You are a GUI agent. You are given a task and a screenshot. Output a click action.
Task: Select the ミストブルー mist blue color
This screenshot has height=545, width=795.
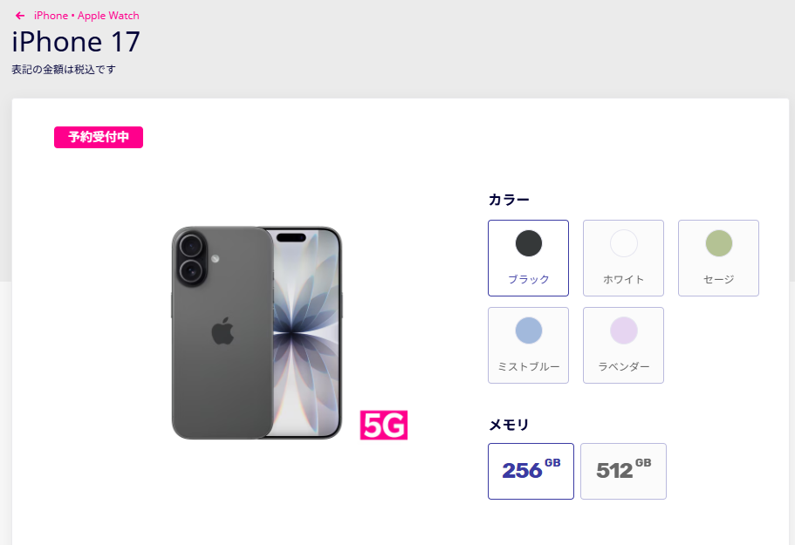[528, 345]
